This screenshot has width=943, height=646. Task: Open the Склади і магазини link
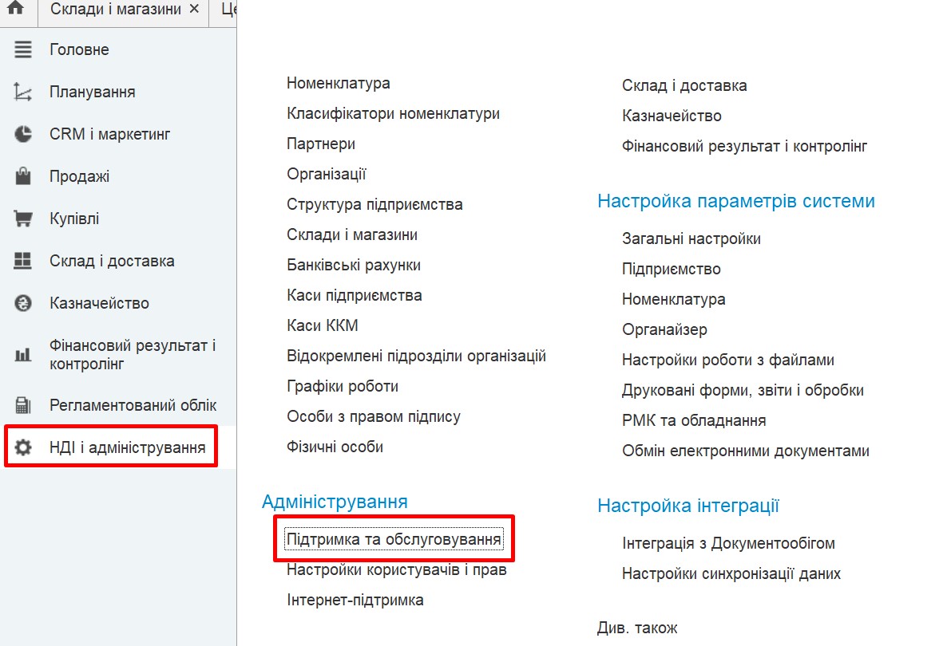click(x=352, y=234)
